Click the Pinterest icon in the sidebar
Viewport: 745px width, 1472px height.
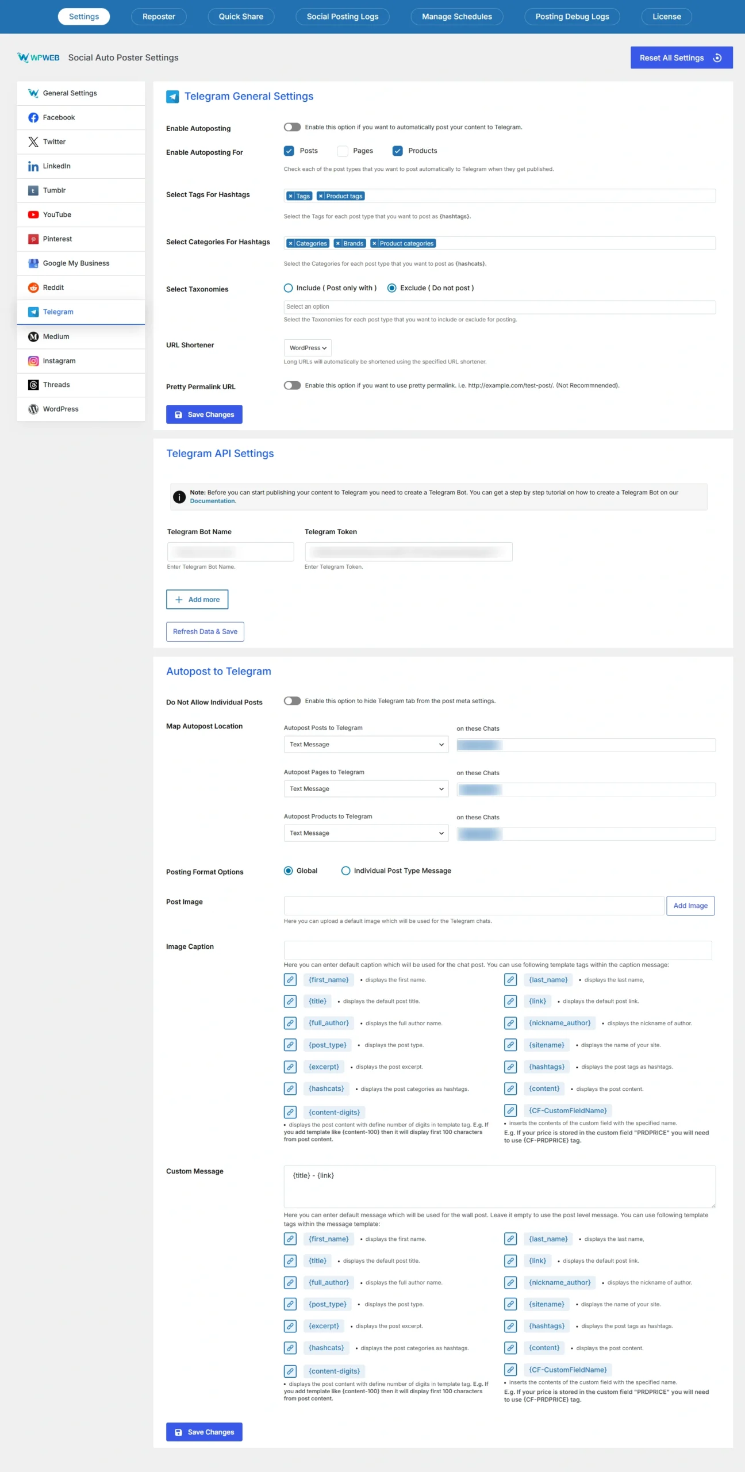coord(33,239)
